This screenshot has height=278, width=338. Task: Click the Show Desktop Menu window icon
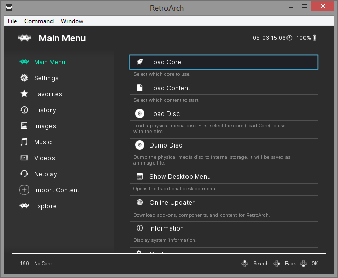point(140,176)
